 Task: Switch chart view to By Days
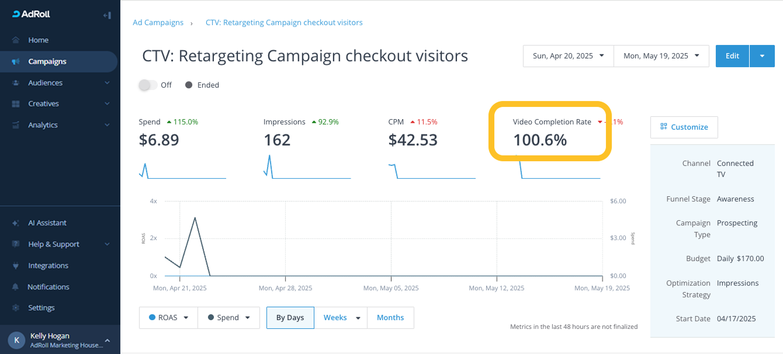tap(290, 318)
